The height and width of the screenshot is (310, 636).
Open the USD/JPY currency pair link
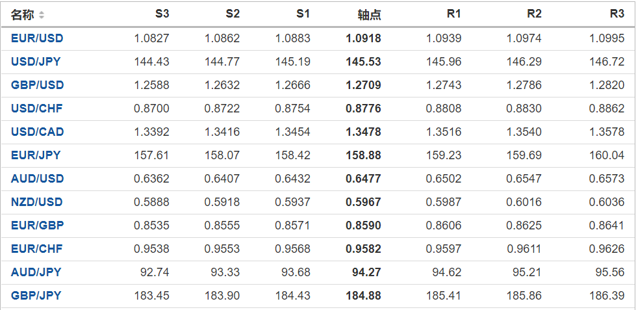tap(36, 62)
